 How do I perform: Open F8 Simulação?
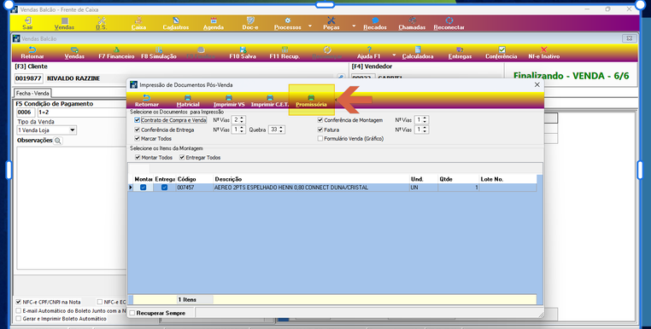159,53
